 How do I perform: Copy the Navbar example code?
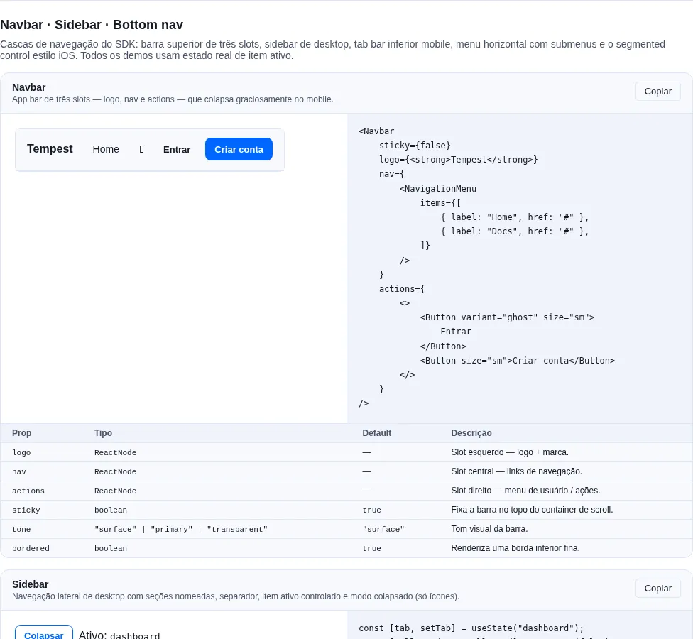(657, 92)
